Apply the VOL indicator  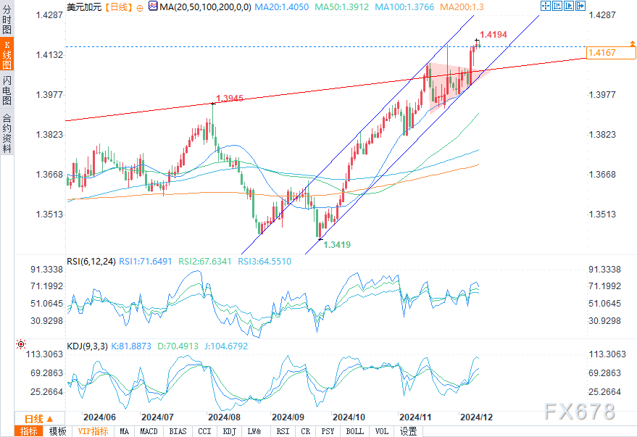click(381, 431)
